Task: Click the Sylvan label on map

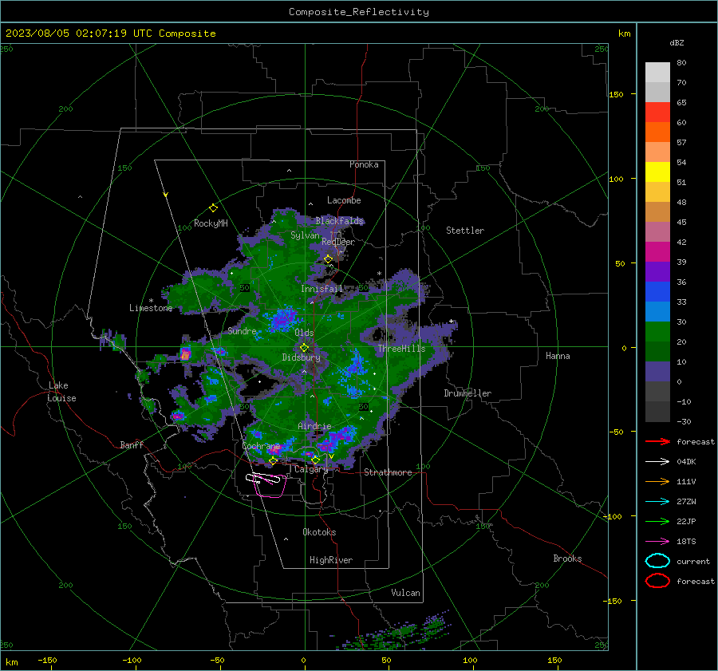Action: pyautogui.click(x=305, y=235)
